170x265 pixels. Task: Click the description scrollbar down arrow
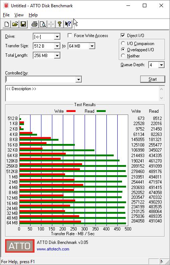162,98
